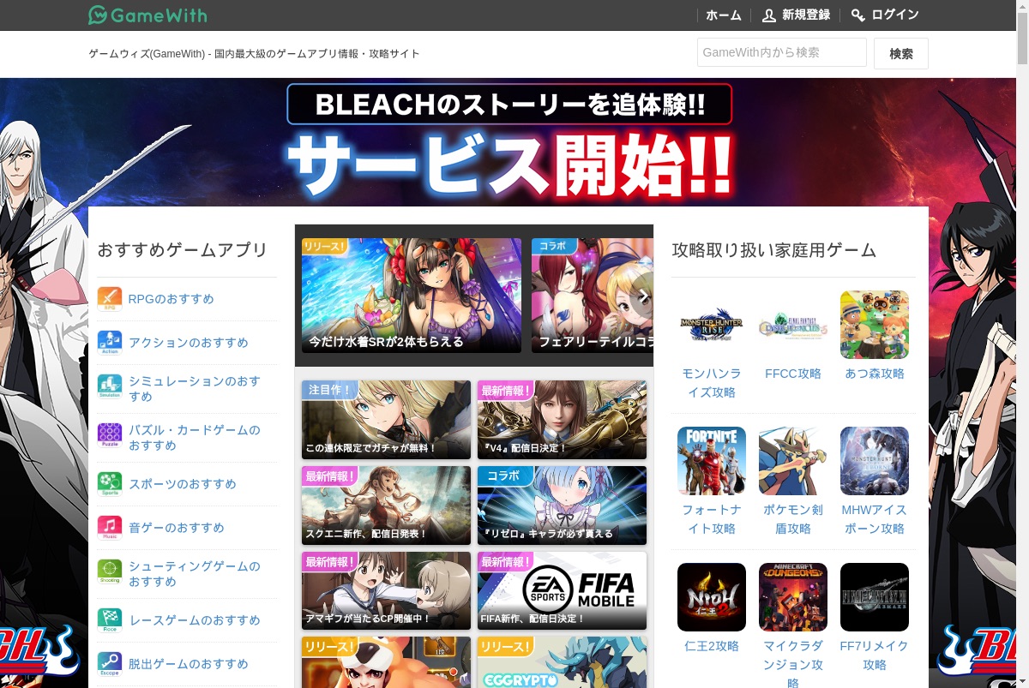1029x688 pixels.
Task: Open 新規登録 registration link
Action: tap(806, 15)
